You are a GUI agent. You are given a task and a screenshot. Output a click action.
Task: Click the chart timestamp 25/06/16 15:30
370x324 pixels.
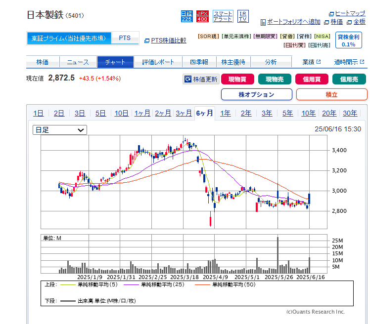pos(338,129)
